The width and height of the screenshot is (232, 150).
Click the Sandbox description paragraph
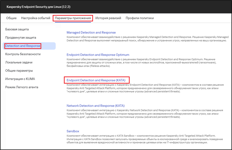pos(145,139)
